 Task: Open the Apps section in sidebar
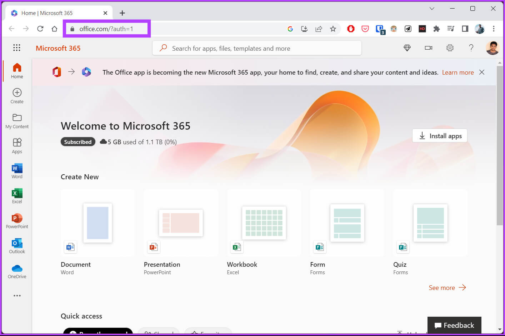[17, 146]
